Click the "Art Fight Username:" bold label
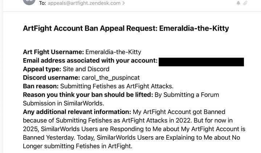Viewport: 261px width, 153px height. 53,52
